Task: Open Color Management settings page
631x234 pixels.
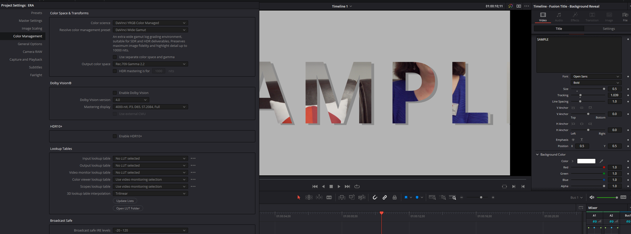Action: click(x=28, y=36)
